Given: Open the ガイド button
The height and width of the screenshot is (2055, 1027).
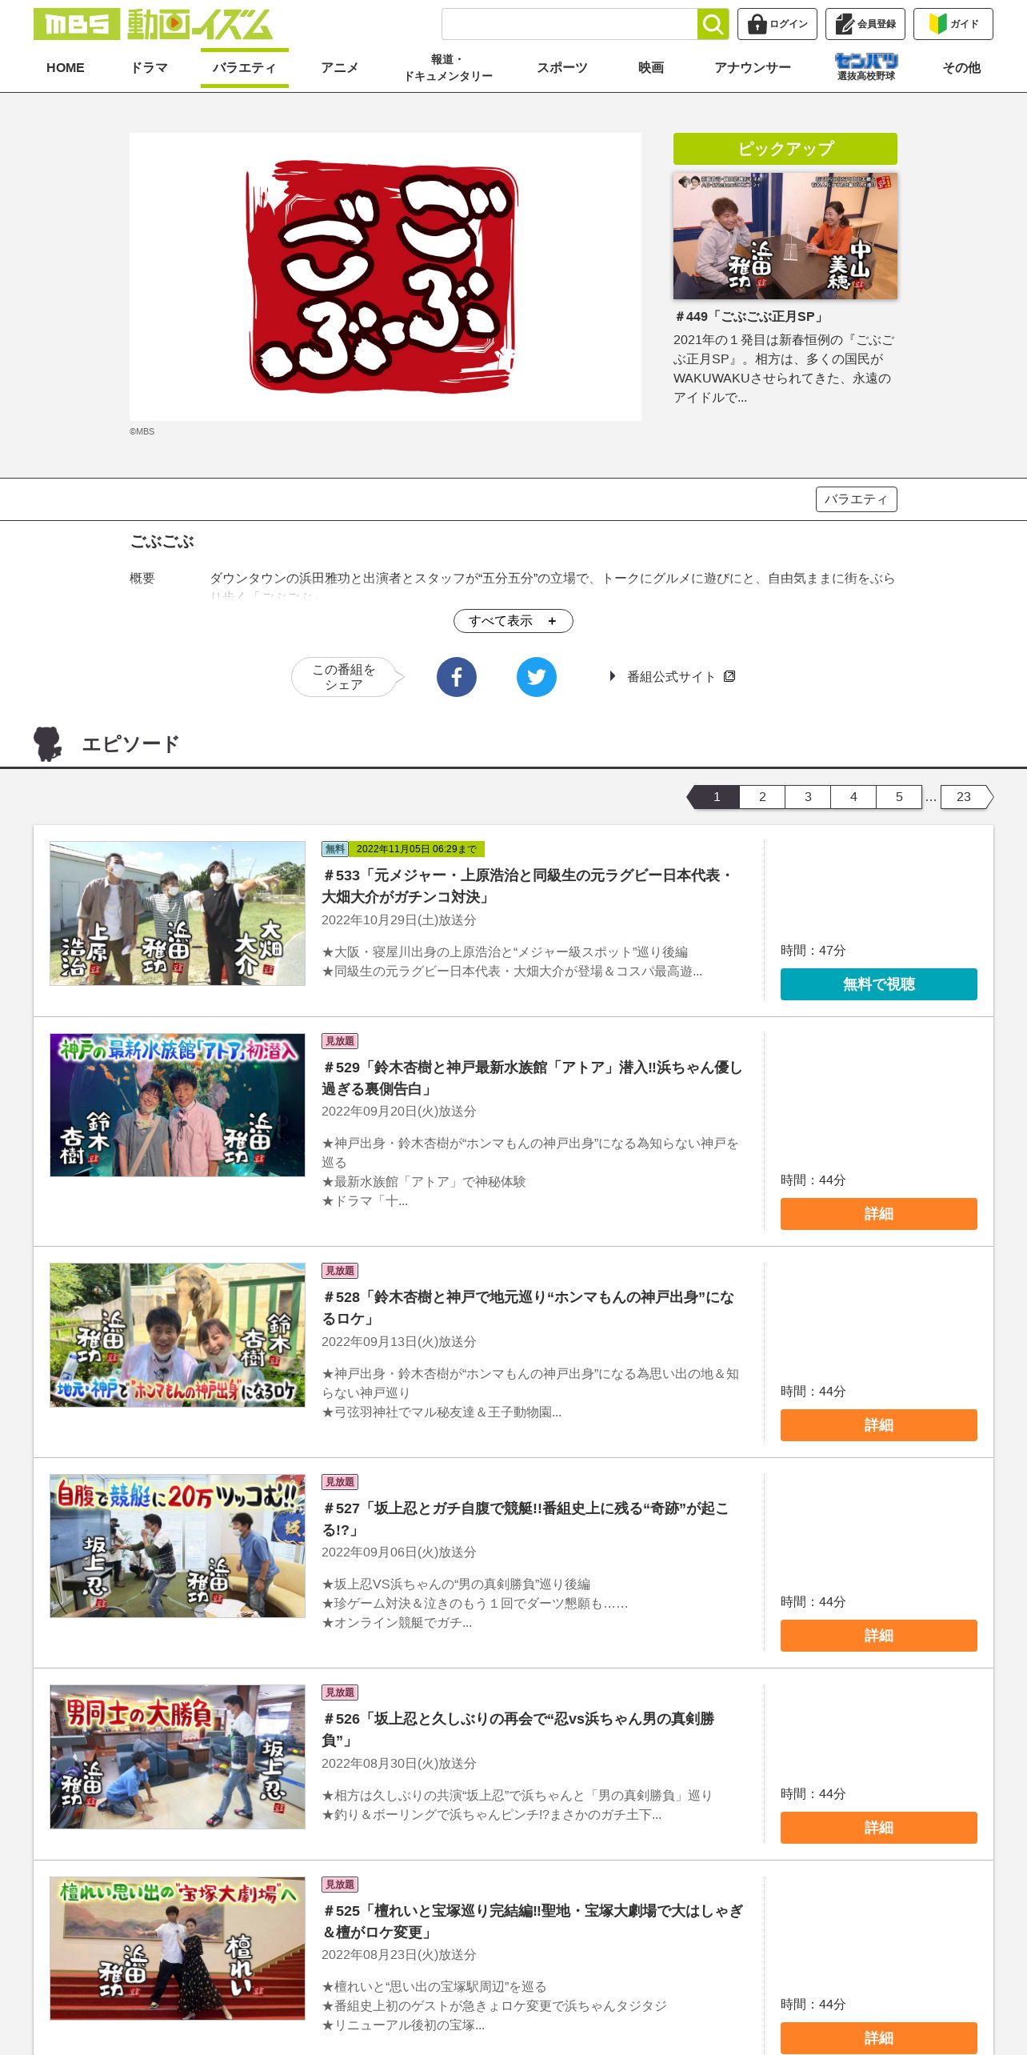Looking at the screenshot, I should [953, 24].
